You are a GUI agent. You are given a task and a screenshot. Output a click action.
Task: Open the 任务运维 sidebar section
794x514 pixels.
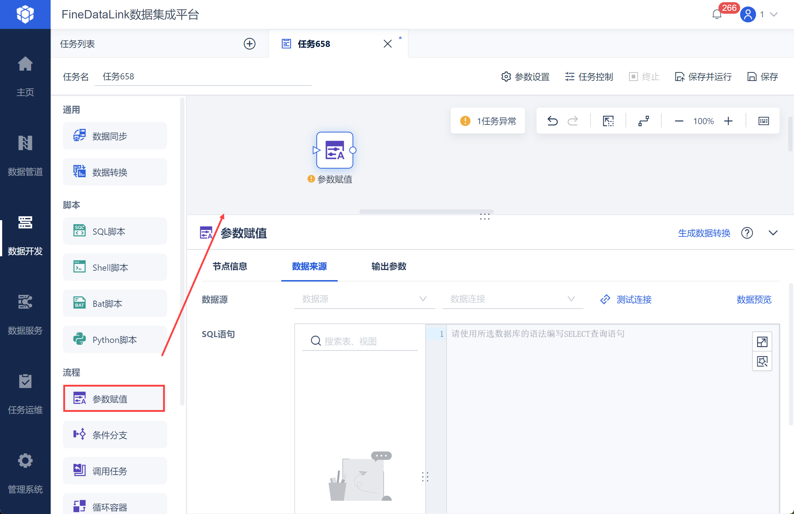click(25, 394)
